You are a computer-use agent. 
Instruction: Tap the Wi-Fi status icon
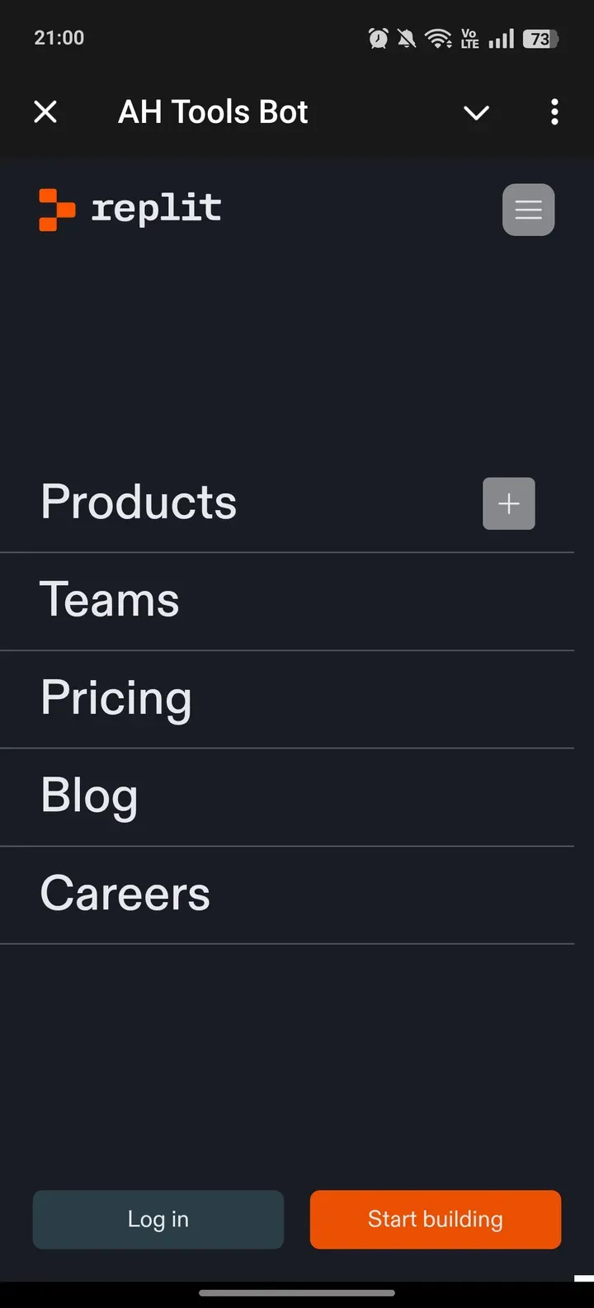(437, 38)
